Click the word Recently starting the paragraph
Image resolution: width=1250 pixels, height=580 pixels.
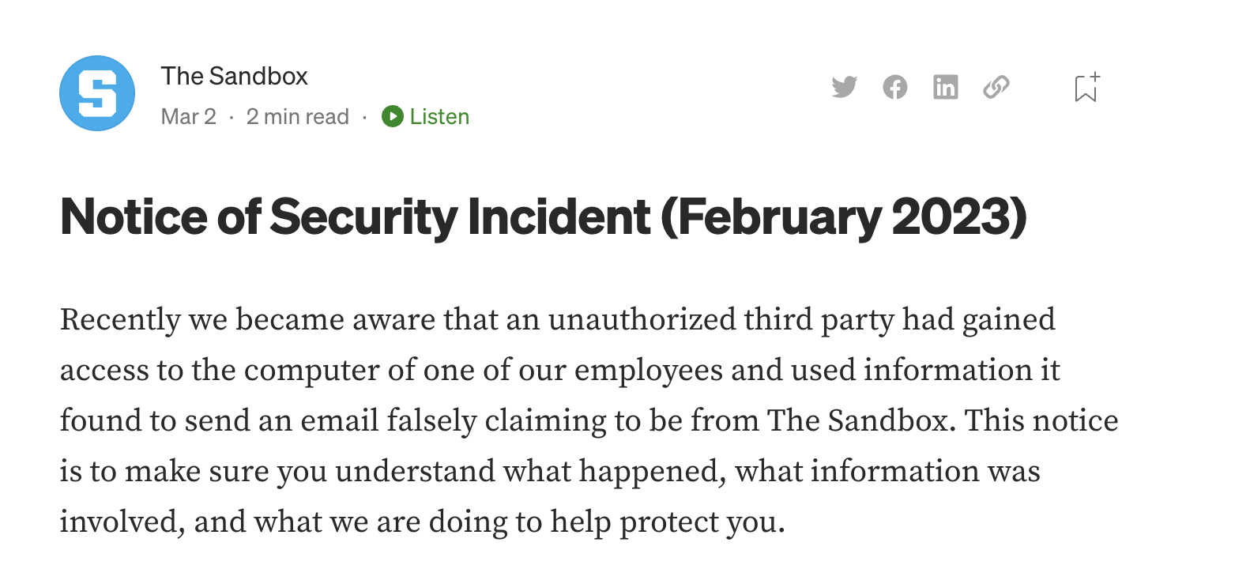(x=121, y=319)
